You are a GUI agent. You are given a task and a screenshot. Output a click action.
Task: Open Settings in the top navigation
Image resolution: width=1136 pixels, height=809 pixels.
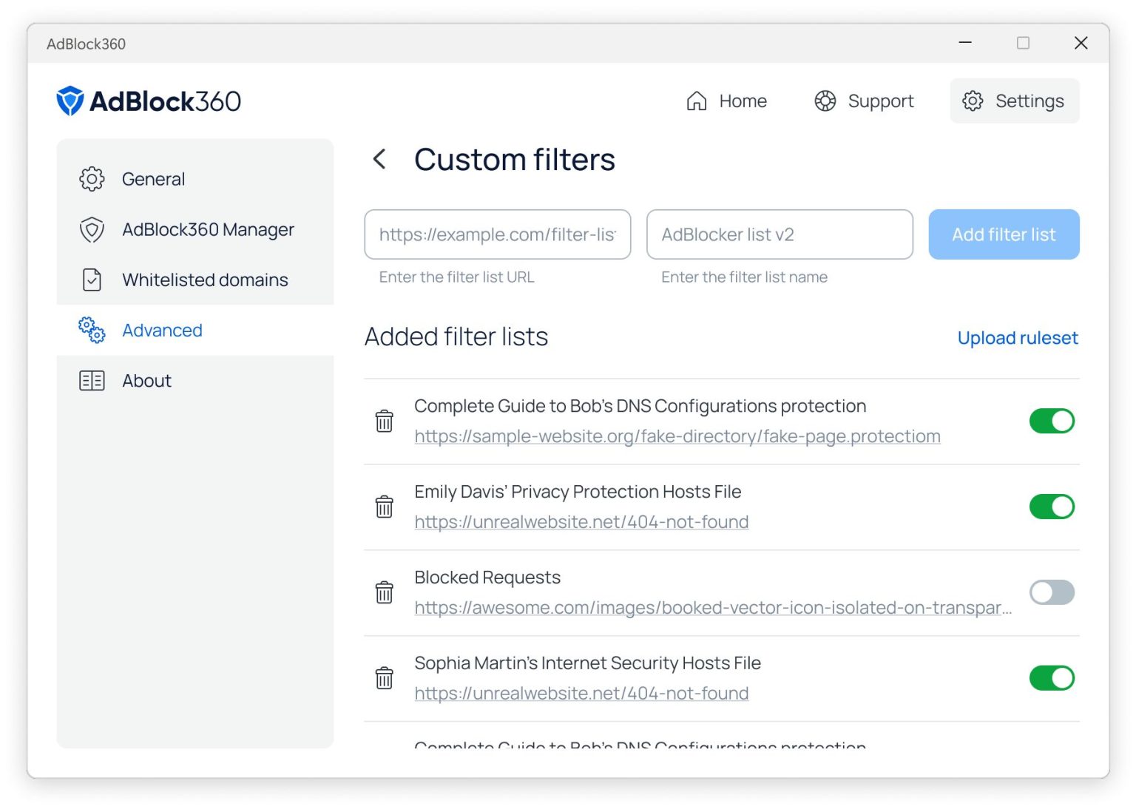[x=1014, y=101]
